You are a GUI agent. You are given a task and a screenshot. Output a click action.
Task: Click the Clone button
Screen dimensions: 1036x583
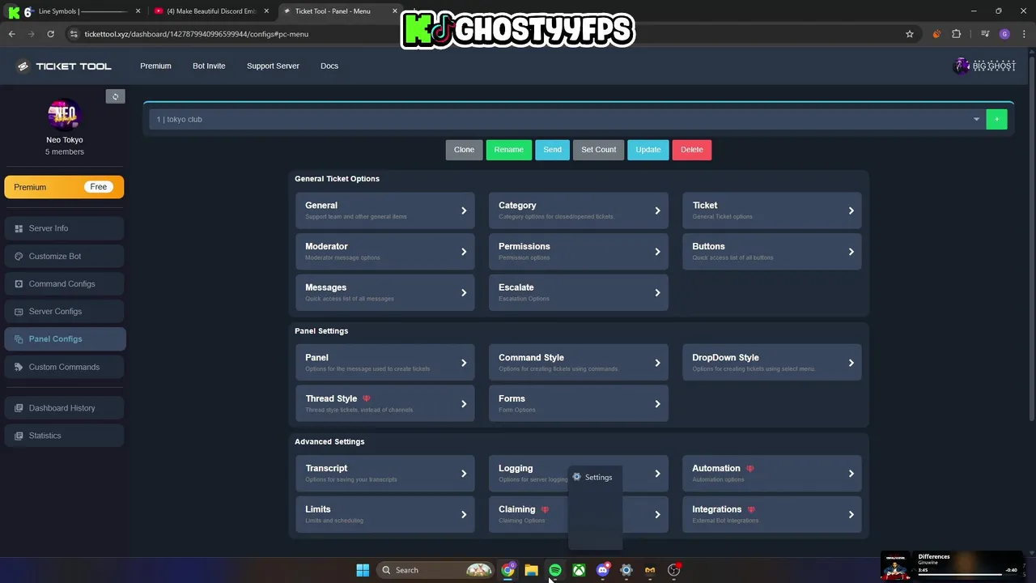click(464, 149)
